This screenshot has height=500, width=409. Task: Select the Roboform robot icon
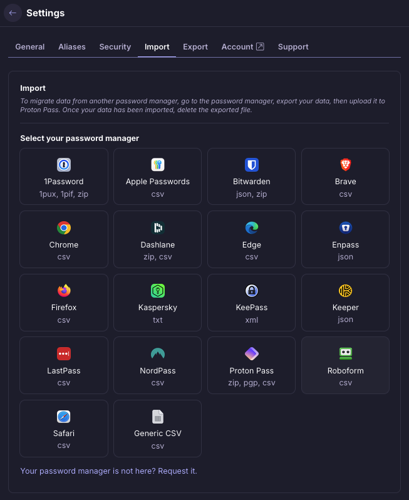(346, 354)
